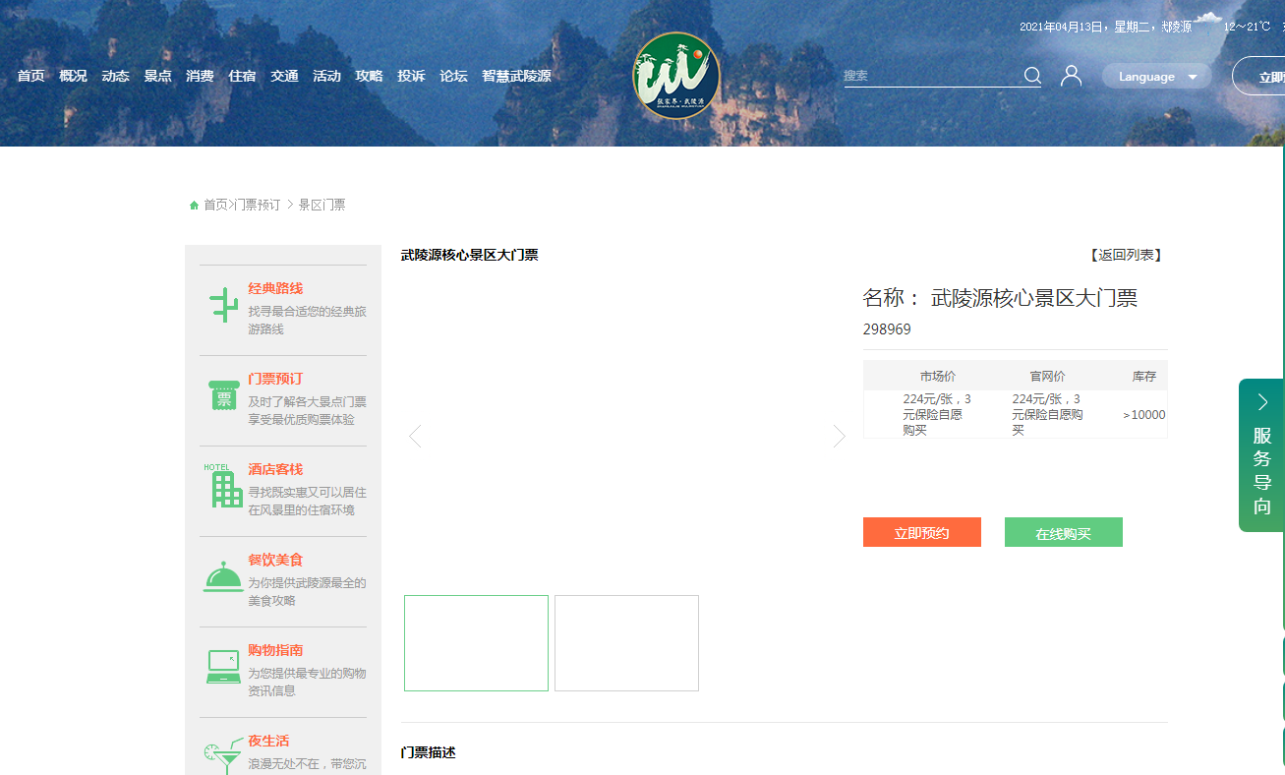The width and height of the screenshot is (1285, 775).
Task: Click the 库存 column header
Action: [x=1144, y=376]
